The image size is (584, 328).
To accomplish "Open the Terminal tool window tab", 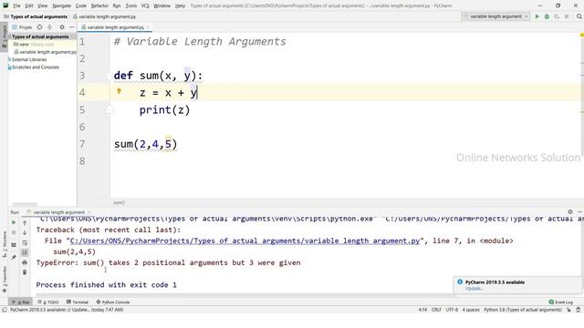I will click(78, 302).
